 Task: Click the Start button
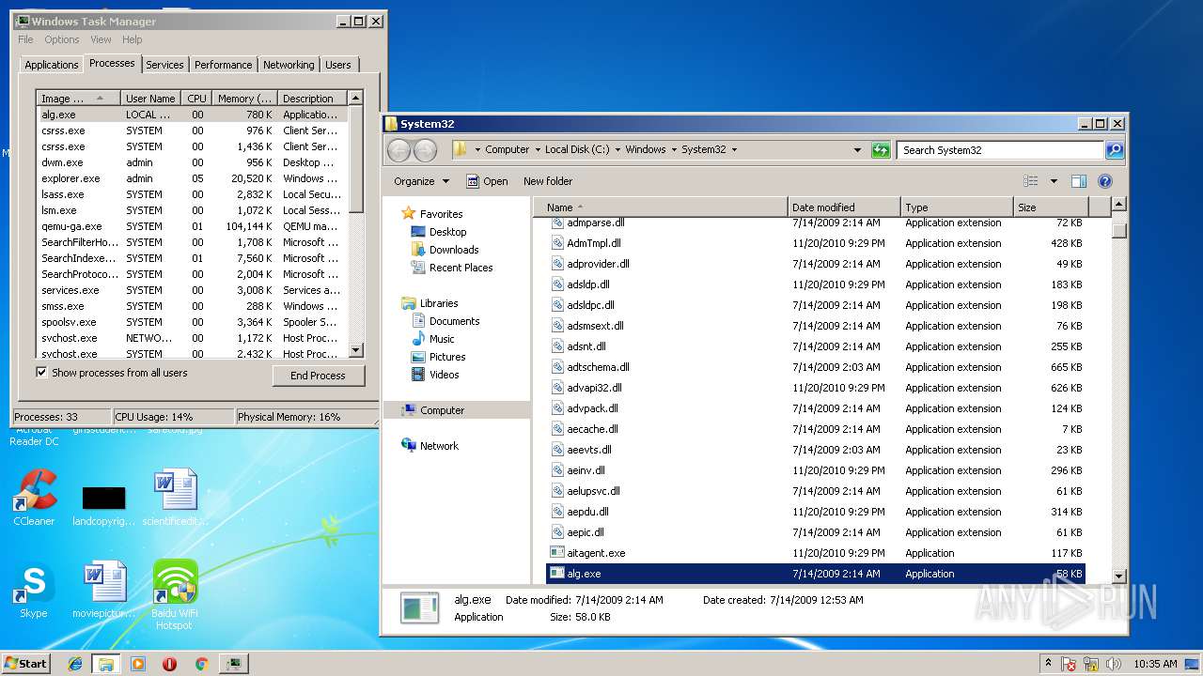click(26, 663)
